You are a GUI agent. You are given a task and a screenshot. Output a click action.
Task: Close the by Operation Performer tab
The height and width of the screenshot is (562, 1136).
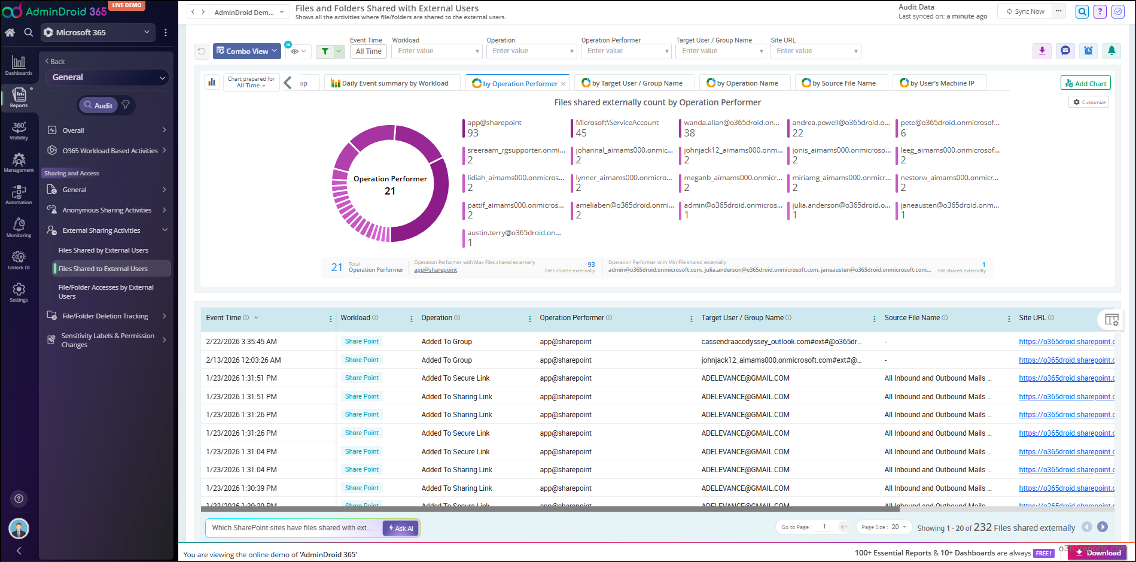563,84
